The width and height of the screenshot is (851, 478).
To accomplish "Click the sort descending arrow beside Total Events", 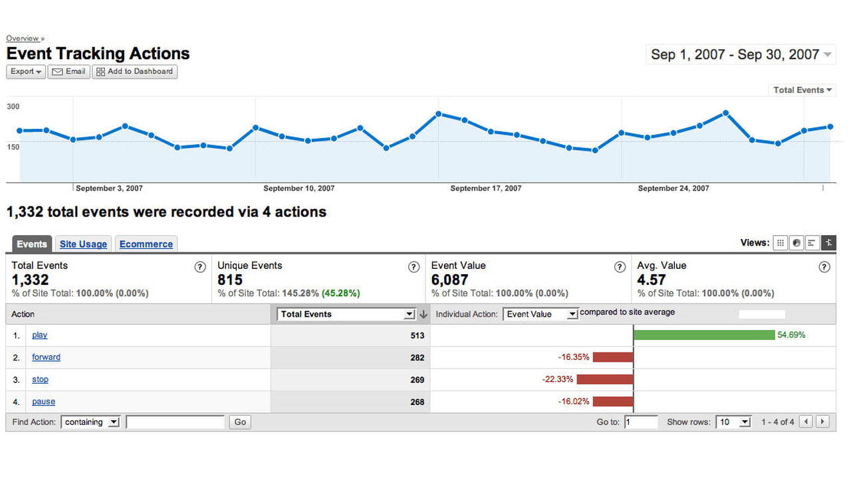I will tap(424, 315).
